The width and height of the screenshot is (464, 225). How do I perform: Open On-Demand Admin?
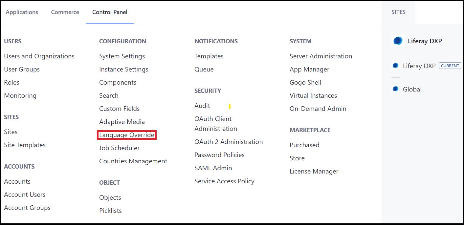[x=318, y=109]
